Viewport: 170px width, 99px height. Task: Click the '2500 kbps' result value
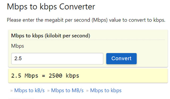click(64, 76)
